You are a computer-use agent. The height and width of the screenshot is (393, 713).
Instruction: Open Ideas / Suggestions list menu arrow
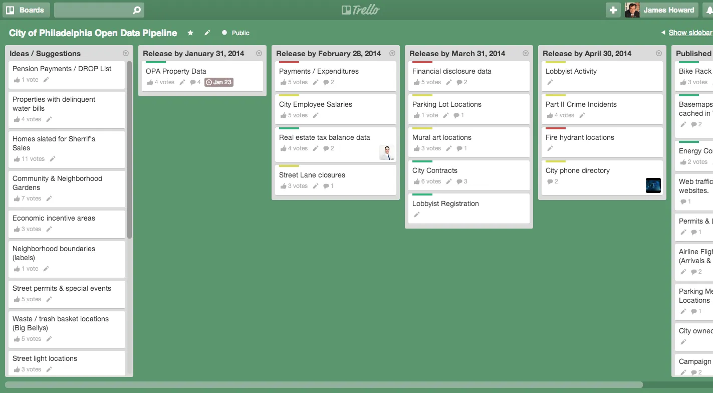click(126, 53)
